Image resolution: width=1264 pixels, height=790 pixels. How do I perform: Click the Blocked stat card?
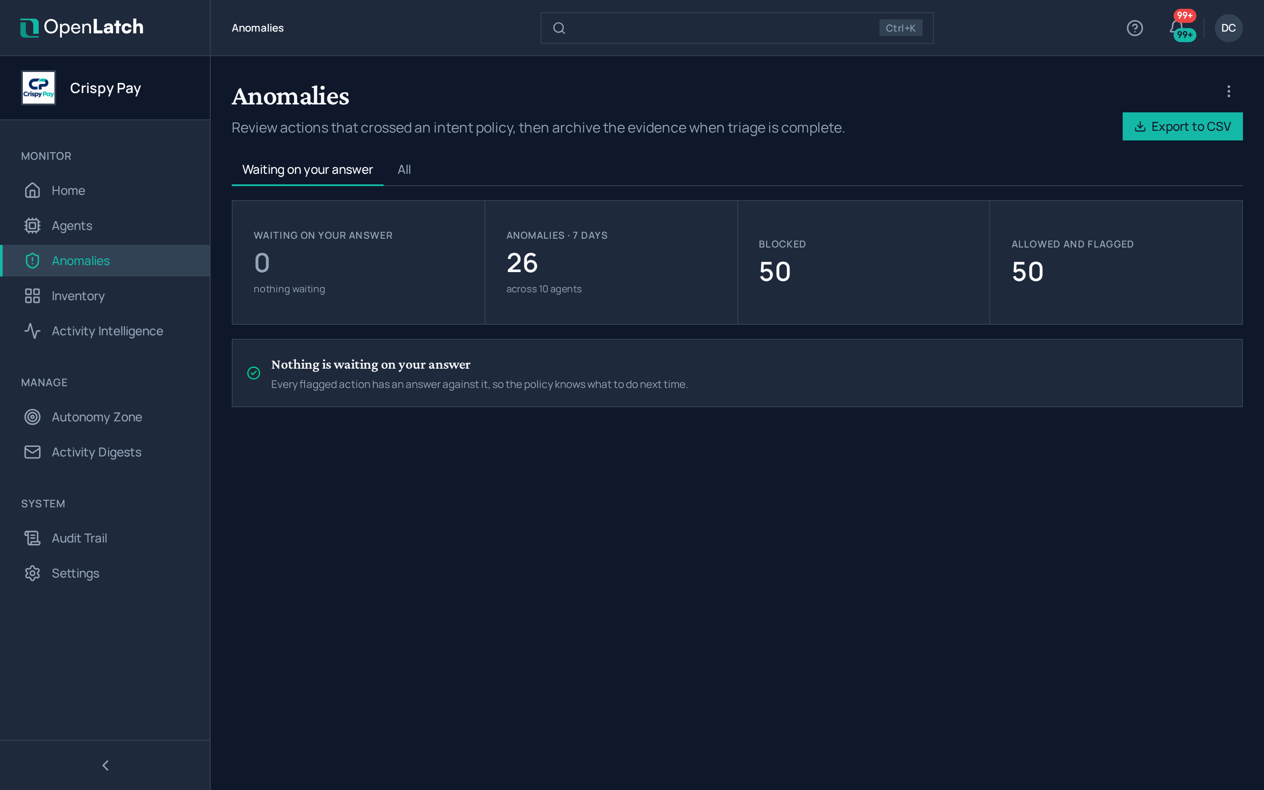tap(863, 262)
